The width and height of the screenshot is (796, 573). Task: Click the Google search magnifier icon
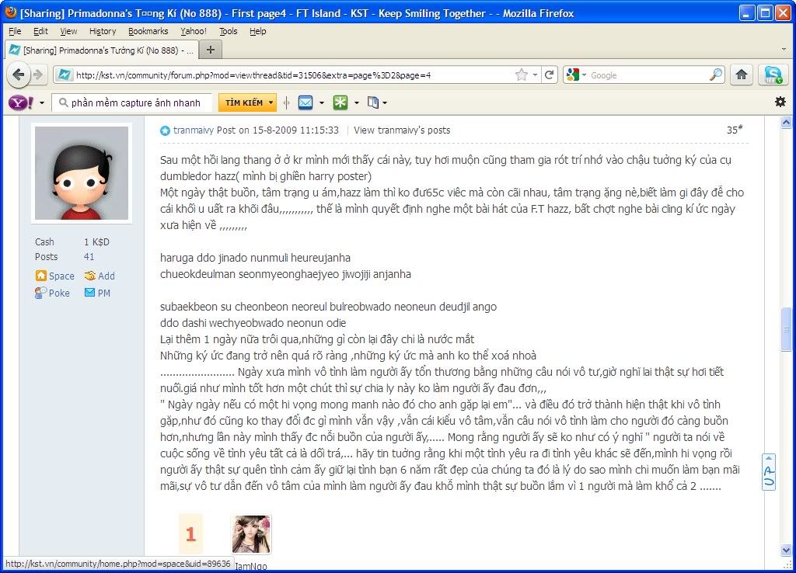tap(716, 75)
